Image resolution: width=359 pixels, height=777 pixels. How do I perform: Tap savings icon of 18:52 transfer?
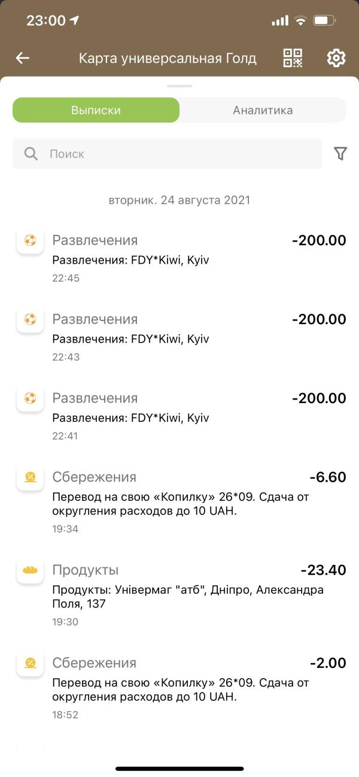[30, 664]
